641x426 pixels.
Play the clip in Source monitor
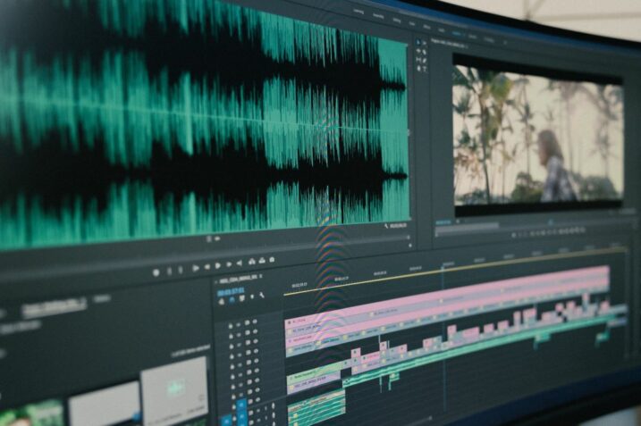click(217, 265)
